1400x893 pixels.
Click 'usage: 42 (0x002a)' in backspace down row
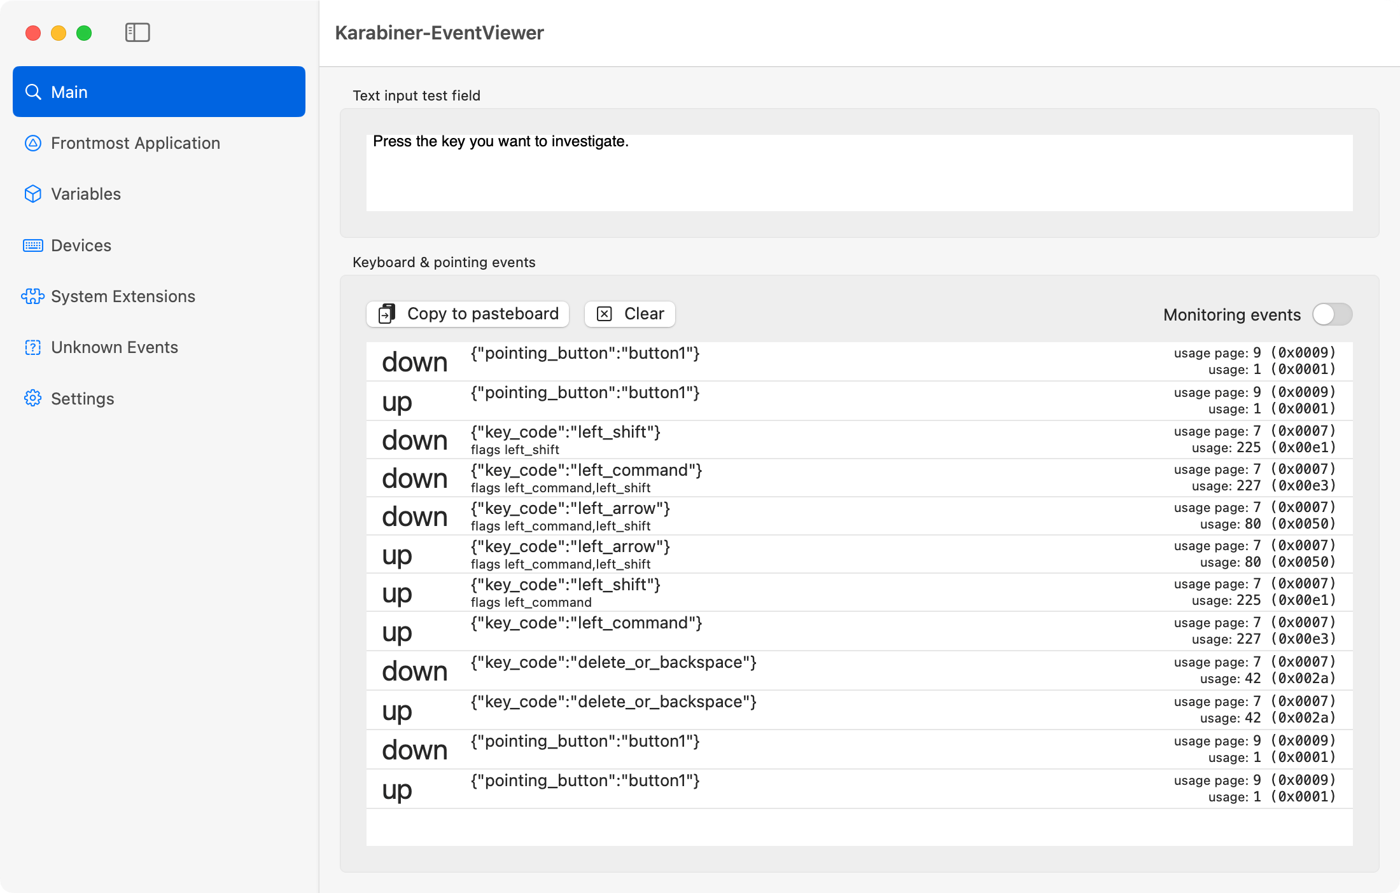coord(1268,679)
